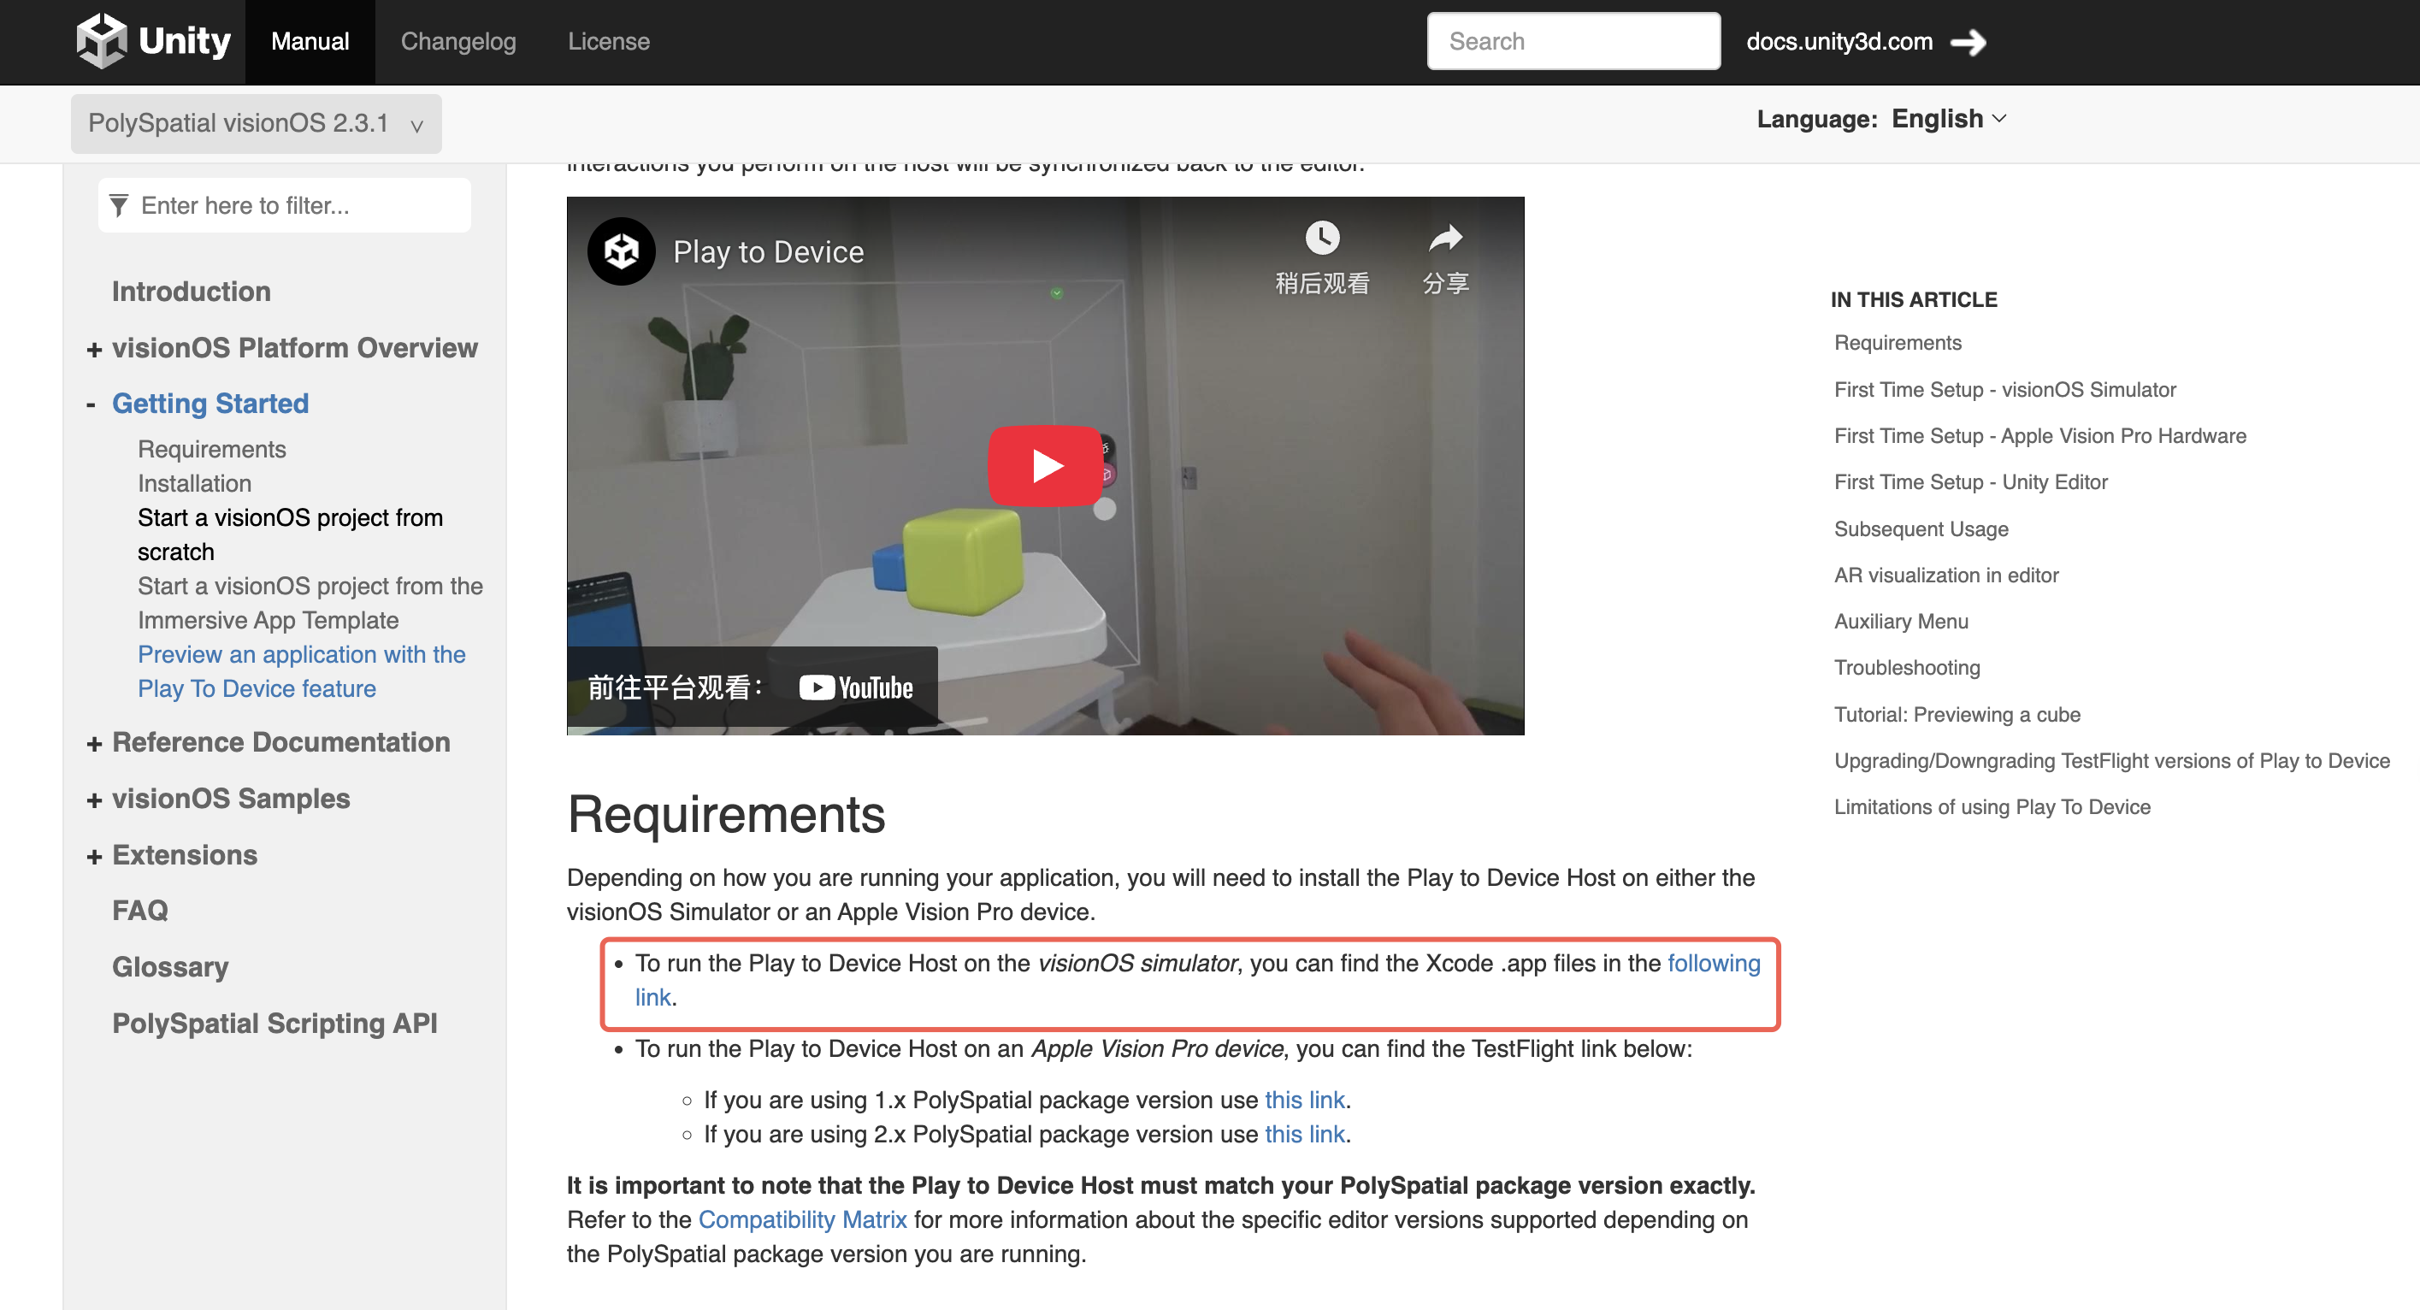Open Glossary in sidebar
The height and width of the screenshot is (1310, 2420).
click(x=170, y=967)
